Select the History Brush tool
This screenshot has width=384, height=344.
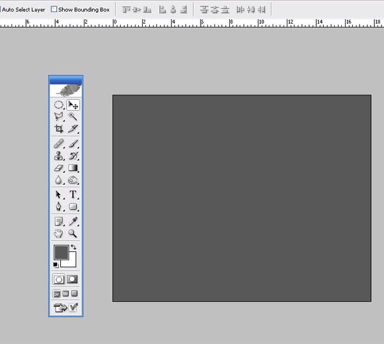(73, 155)
